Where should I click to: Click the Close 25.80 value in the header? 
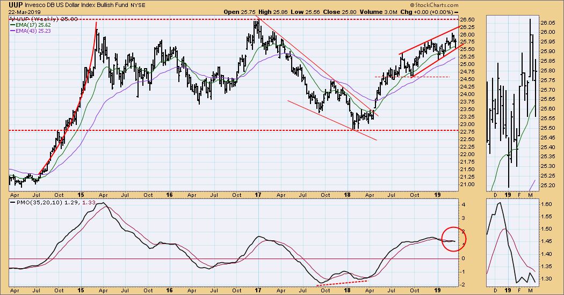339,12
